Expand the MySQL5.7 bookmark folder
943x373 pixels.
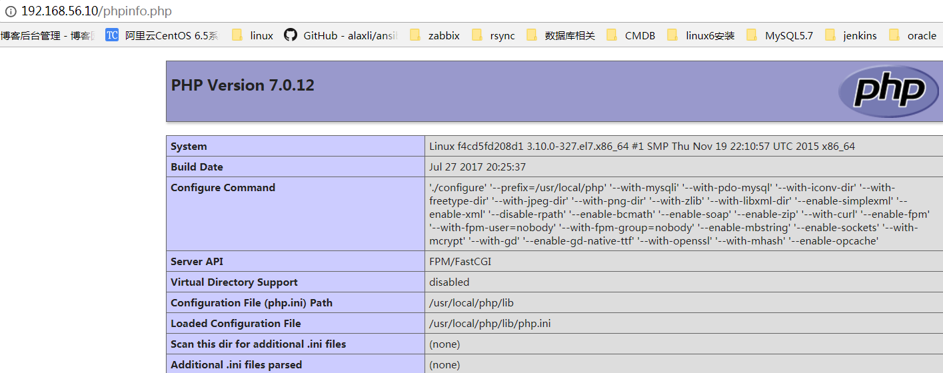click(x=780, y=36)
